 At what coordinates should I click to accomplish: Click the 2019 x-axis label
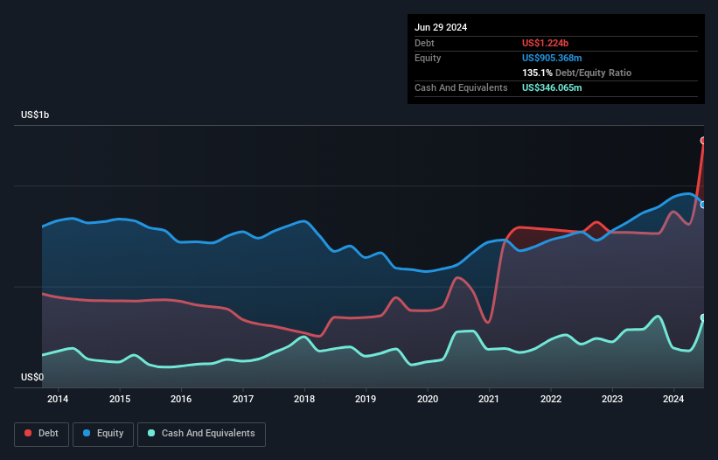(366, 399)
